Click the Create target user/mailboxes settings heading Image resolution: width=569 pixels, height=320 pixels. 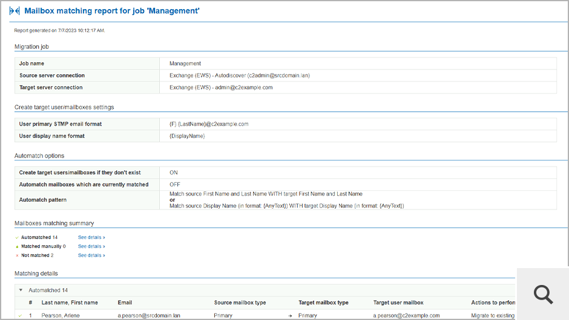pos(64,107)
